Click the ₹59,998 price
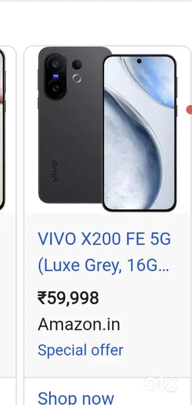 (x=68, y=298)
